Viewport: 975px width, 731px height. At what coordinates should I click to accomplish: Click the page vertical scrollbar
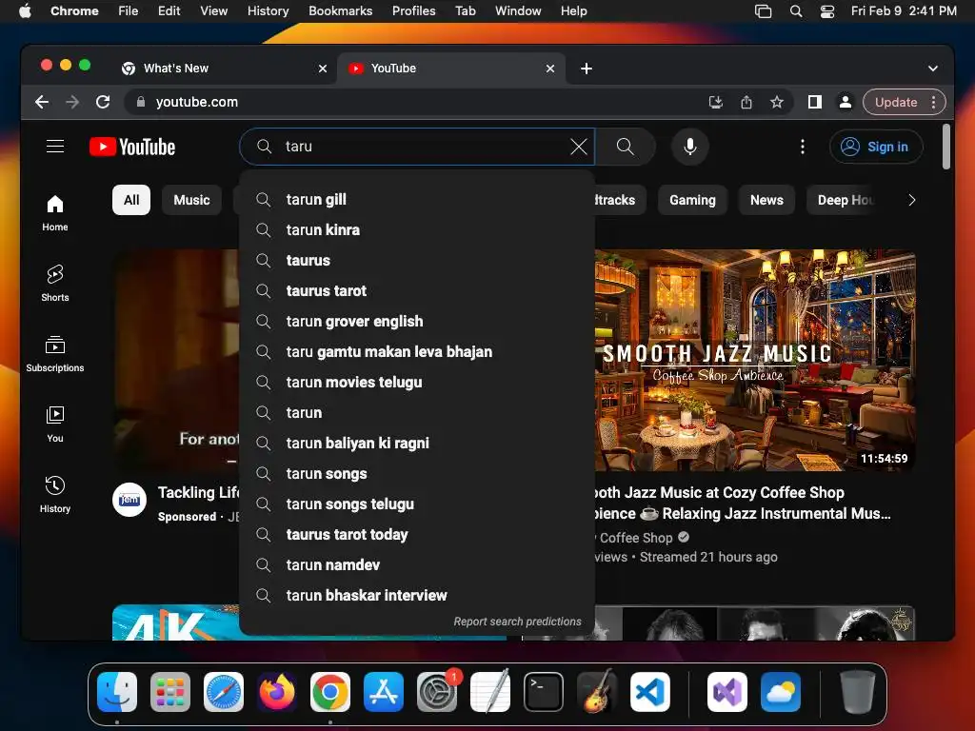[x=945, y=147]
